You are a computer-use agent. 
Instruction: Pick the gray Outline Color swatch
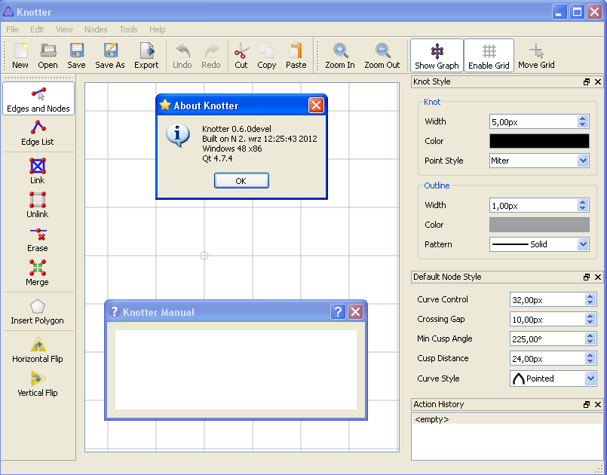(539, 225)
